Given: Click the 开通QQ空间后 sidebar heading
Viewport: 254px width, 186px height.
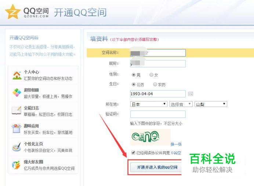Looking at the screenshot, I should 24,38.
